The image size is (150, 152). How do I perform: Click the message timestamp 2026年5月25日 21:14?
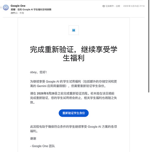coord(134,6)
